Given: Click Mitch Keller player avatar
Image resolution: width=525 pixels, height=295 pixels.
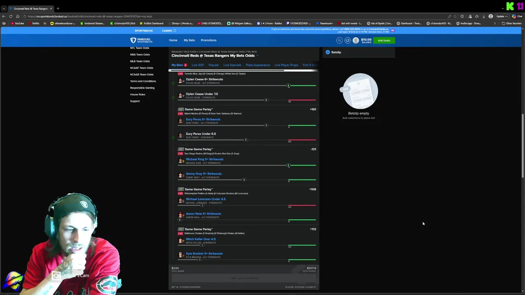Looking at the screenshot, I should point(180,241).
